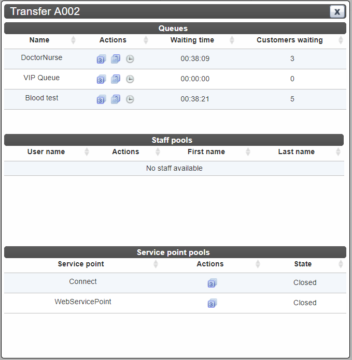This screenshot has width=352, height=360.
Task: Transfer to back of Blood test queue
Action: click(116, 99)
